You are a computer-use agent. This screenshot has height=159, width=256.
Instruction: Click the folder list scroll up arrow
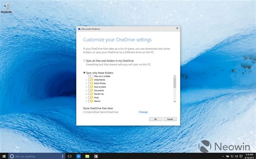(x=175, y=76)
